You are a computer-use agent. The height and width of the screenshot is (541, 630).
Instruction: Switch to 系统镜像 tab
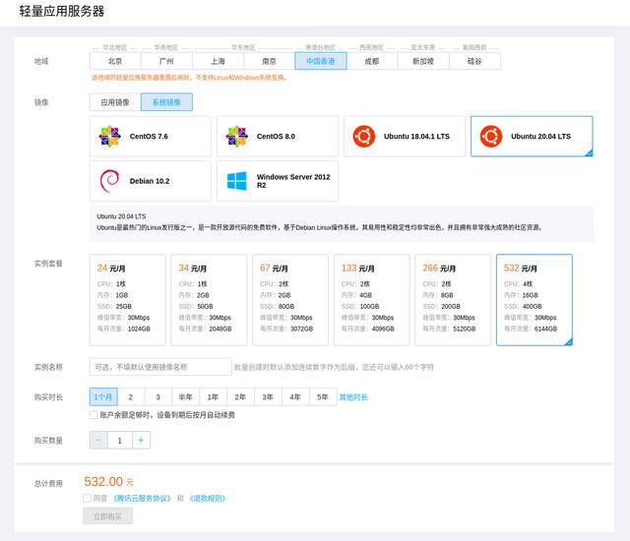(x=166, y=102)
